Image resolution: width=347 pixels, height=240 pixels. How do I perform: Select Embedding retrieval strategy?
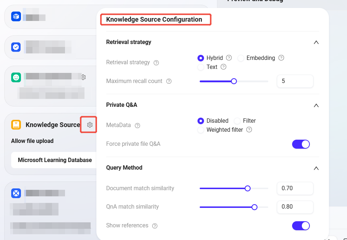(x=241, y=58)
